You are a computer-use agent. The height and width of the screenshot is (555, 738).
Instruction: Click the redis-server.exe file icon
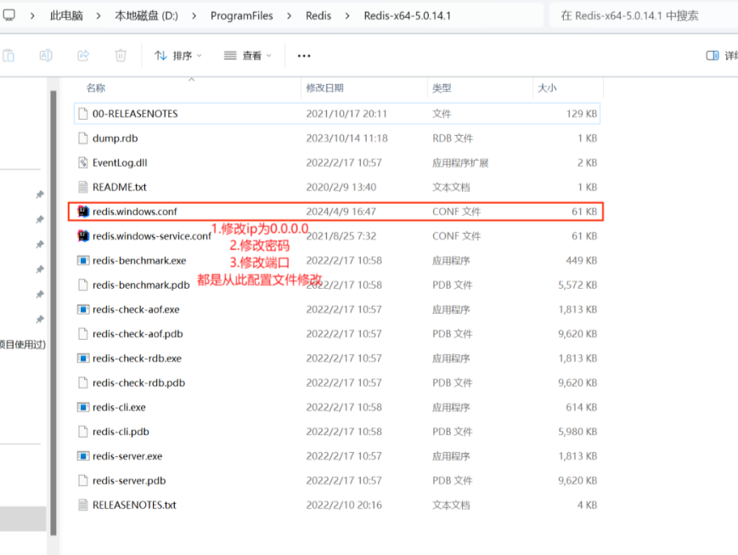pos(82,456)
